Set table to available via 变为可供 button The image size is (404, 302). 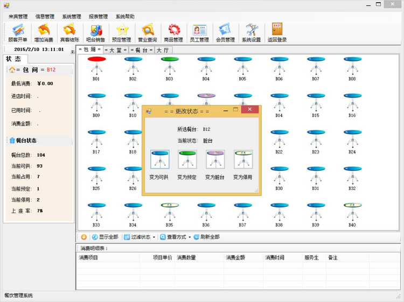159,160
